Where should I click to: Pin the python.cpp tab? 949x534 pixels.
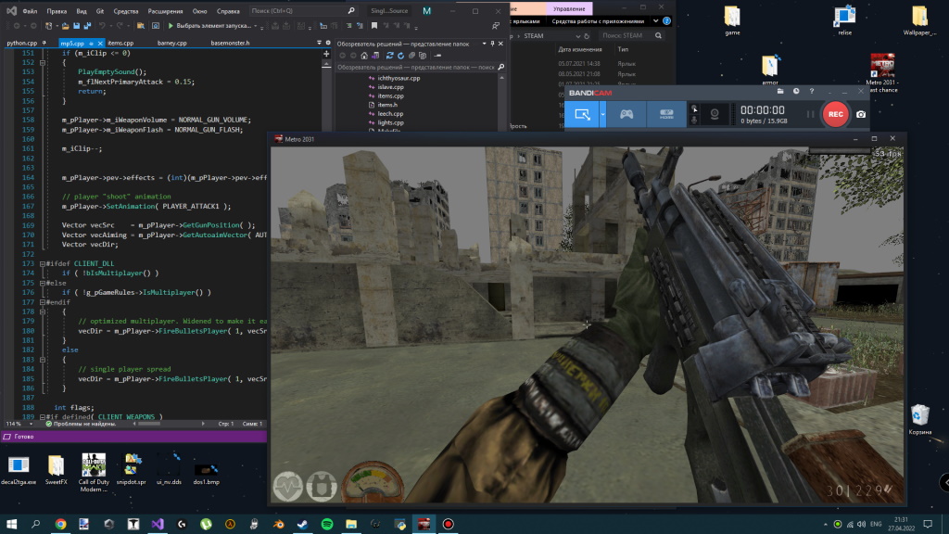pos(44,43)
